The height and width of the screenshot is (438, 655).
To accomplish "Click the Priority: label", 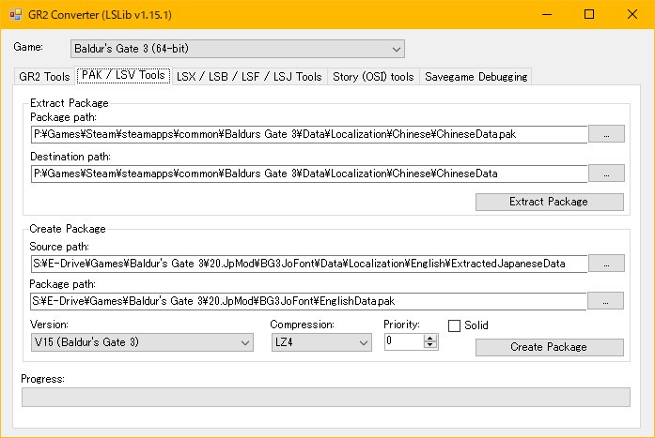I will (x=401, y=325).
